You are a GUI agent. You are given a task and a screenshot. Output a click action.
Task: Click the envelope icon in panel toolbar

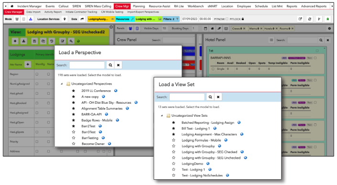226,28
